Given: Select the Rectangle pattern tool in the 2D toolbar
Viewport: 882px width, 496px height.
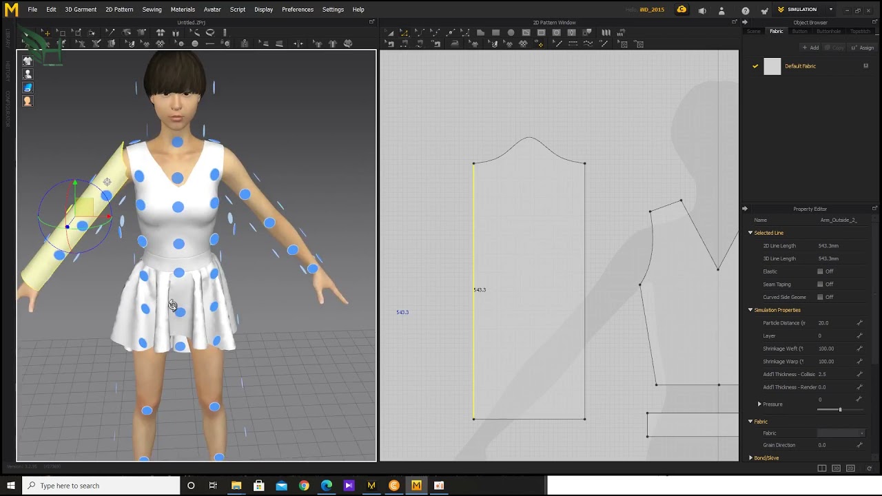Looking at the screenshot, I should (x=495, y=32).
